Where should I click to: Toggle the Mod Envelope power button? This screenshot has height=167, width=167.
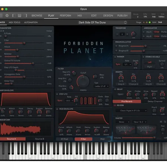tap(57, 109)
